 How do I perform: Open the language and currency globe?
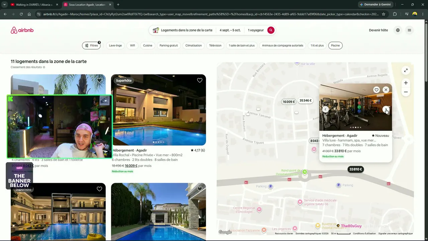pyautogui.click(x=398, y=30)
